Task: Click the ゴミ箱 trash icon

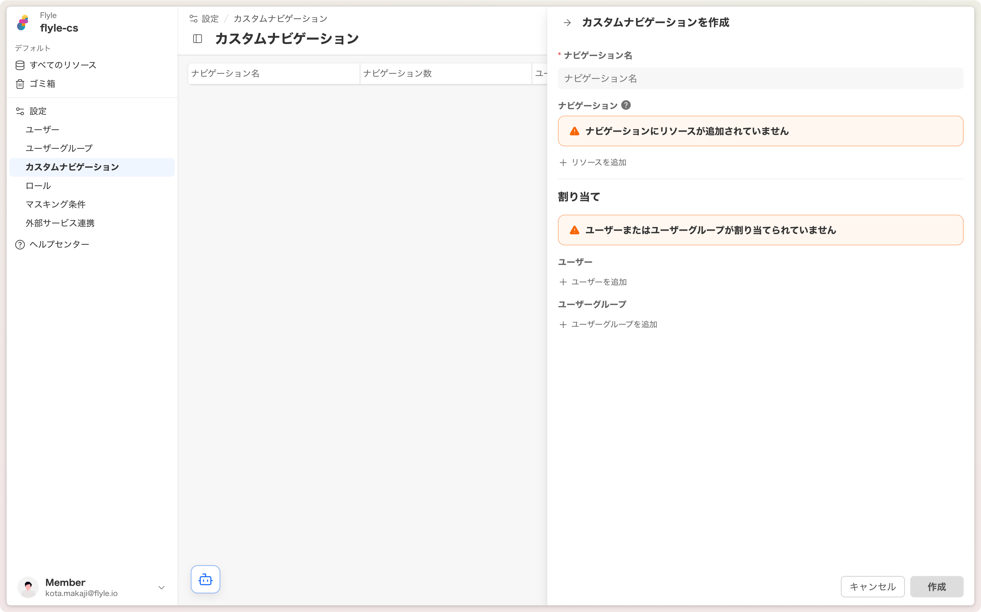Action: tap(20, 84)
